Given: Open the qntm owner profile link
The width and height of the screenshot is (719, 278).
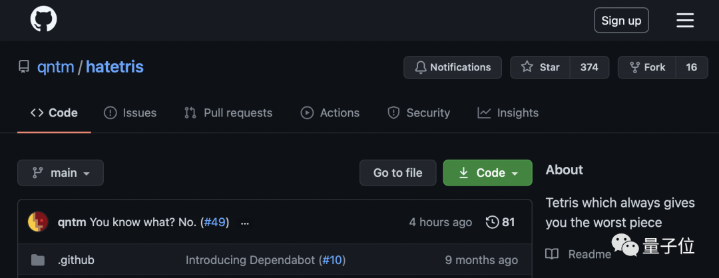Looking at the screenshot, I should click(x=55, y=67).
